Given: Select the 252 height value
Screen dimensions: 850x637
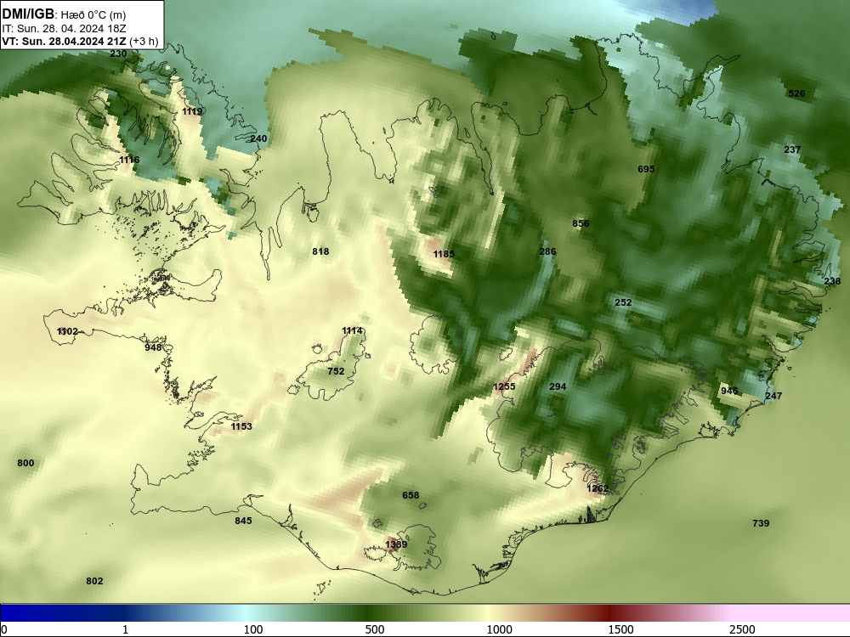Looking at the screenshot, I should 623,302.
